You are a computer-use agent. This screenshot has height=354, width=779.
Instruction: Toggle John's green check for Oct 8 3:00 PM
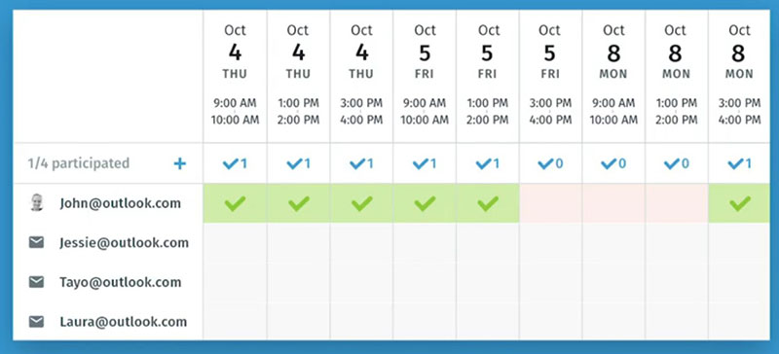tap(739, 203)
